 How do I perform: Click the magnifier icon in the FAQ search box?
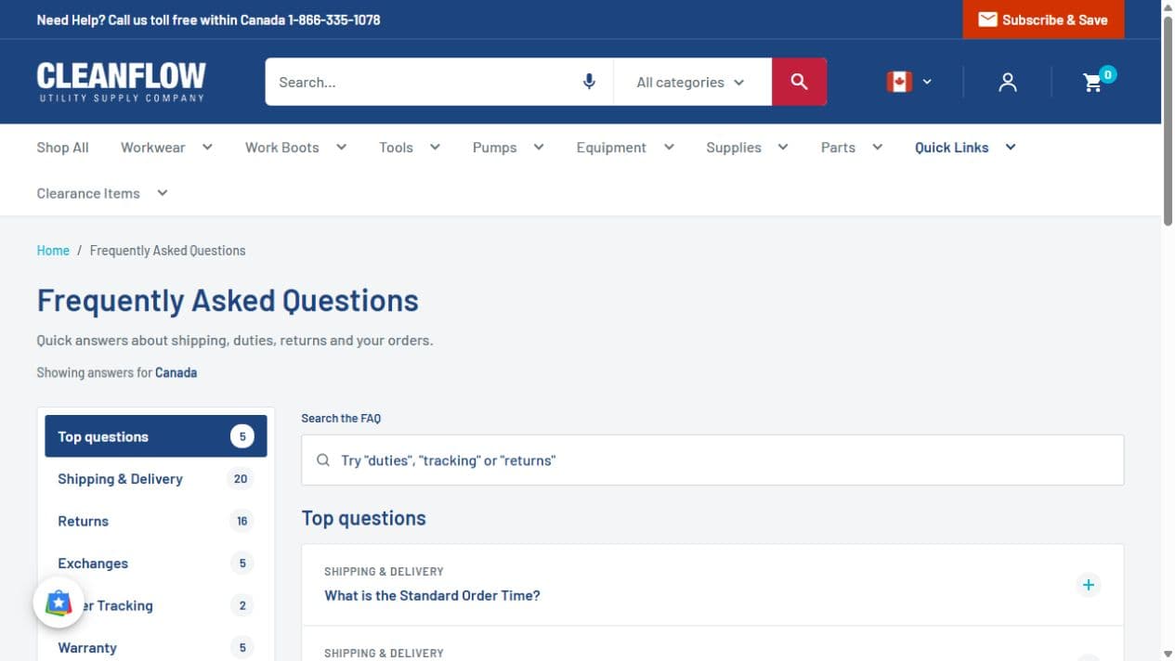(x=323, y=460)
